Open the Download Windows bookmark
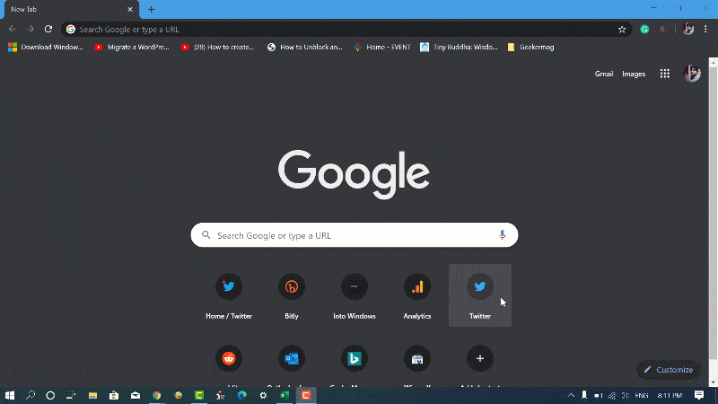The width and height of the screenshot is (718, 404). click(x=46, y=48)
